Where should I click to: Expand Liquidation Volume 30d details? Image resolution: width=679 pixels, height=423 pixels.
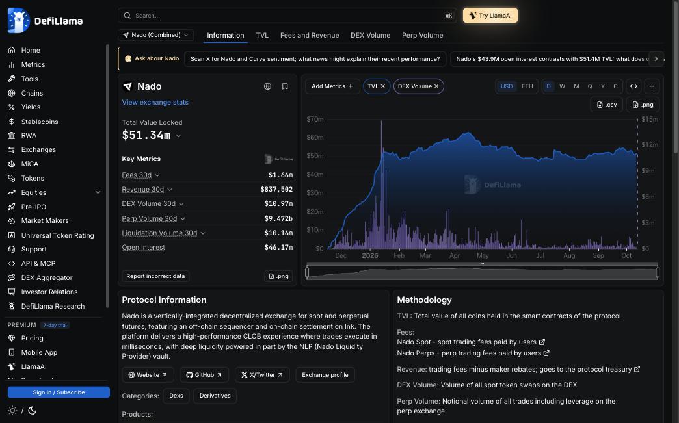coord(203,233)
